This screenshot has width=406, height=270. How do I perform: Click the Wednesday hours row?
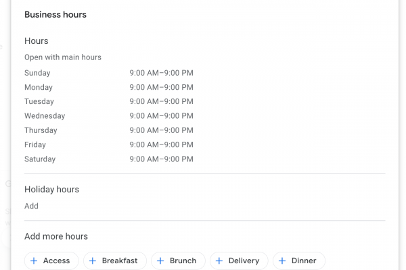161,116
